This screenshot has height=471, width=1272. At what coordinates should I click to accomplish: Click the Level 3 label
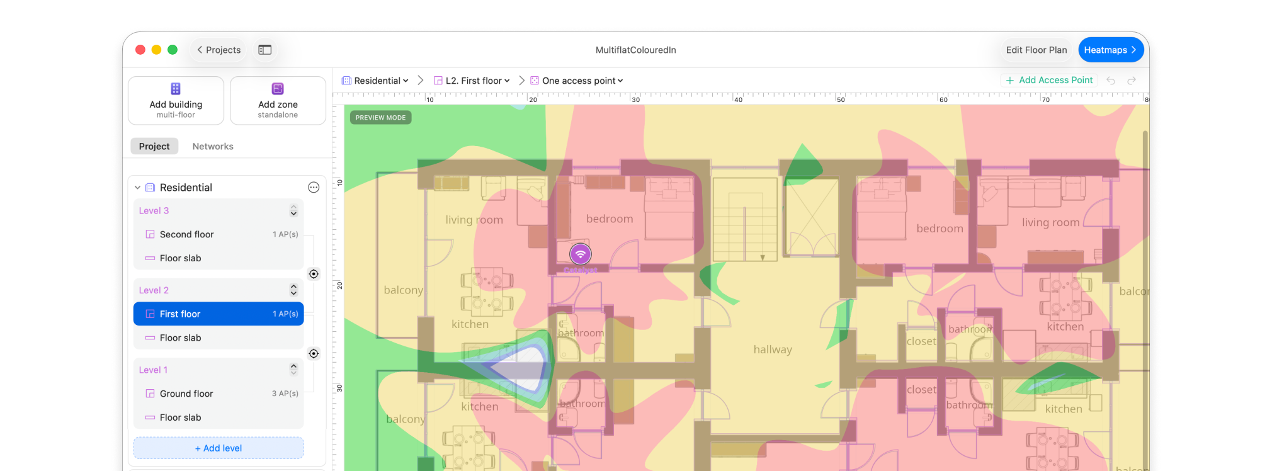[154, 210]
